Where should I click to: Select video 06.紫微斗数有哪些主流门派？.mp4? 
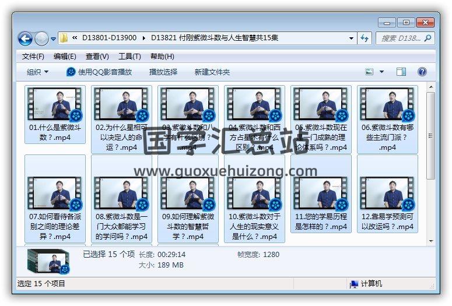pyautogui.click(x=387, y=119)
